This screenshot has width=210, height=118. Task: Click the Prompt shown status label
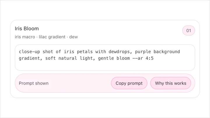click(34, 83)
